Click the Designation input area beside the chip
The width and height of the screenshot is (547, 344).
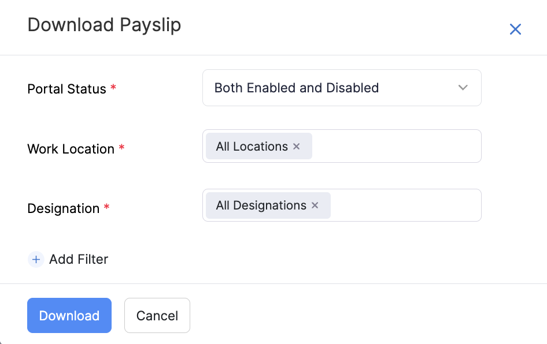pyautogui.click(x=405, y=205)
